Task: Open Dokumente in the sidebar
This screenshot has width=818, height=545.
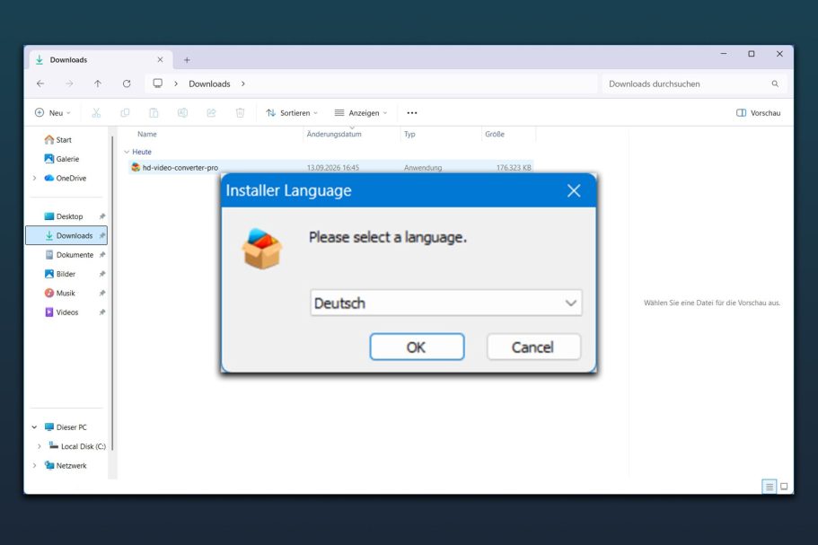Action: (69, 254)
